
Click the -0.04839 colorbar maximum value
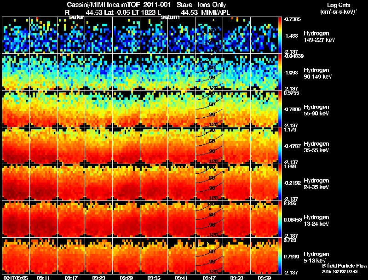293,56
